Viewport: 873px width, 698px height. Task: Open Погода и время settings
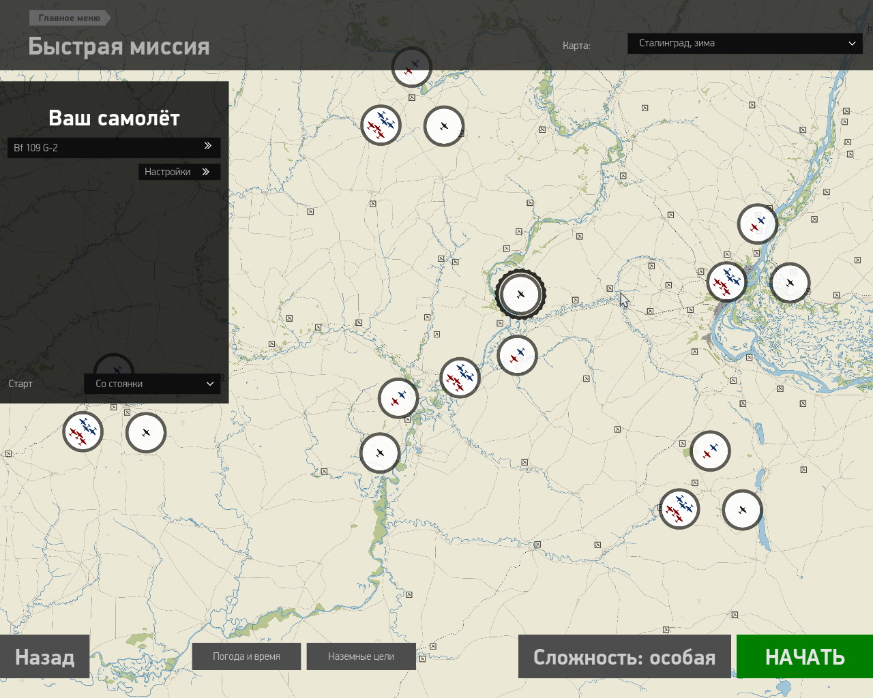coord(246,656)
